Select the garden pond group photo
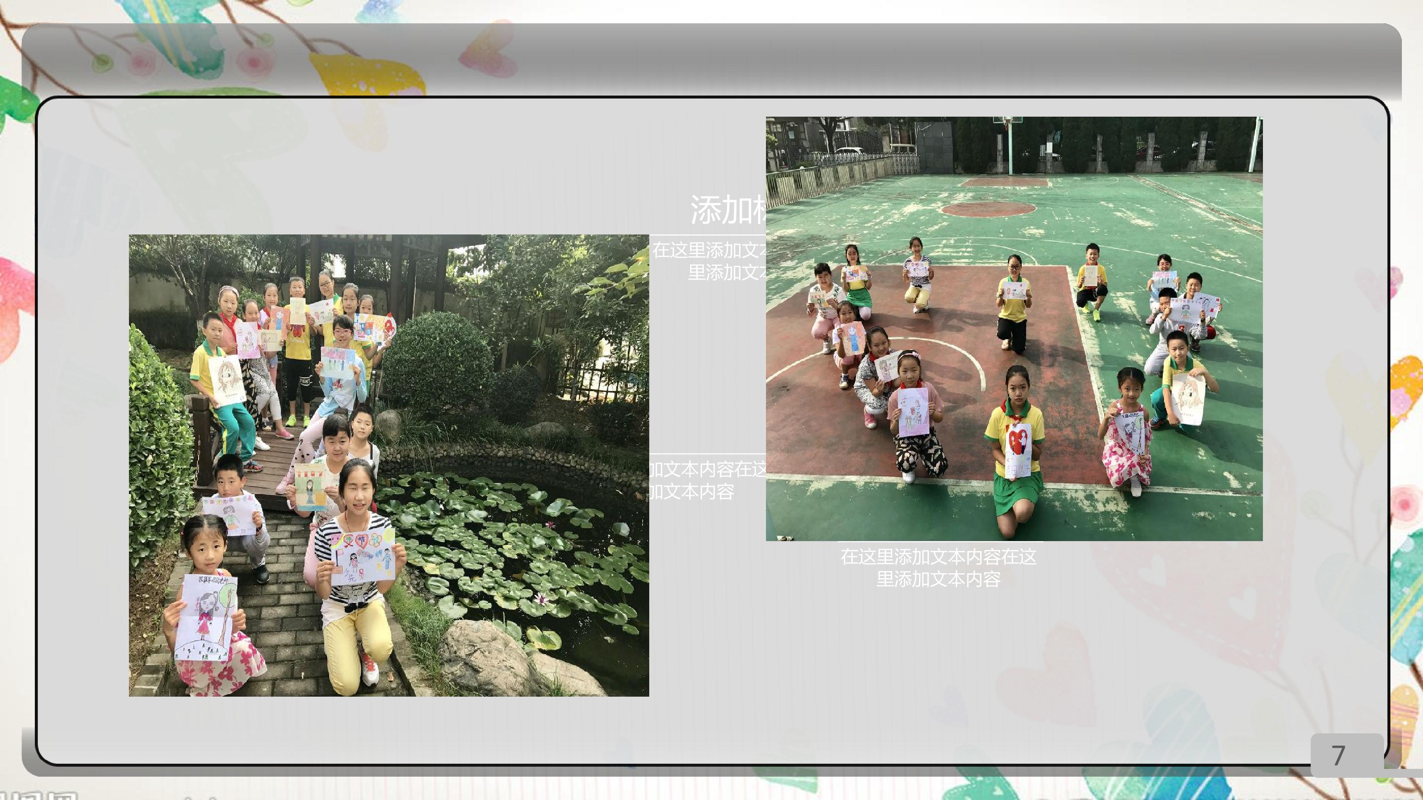 (389, 466)
